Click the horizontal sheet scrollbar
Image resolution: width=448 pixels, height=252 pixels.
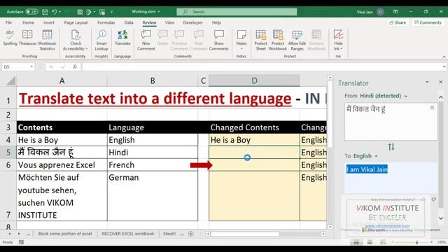coord(245,234)
